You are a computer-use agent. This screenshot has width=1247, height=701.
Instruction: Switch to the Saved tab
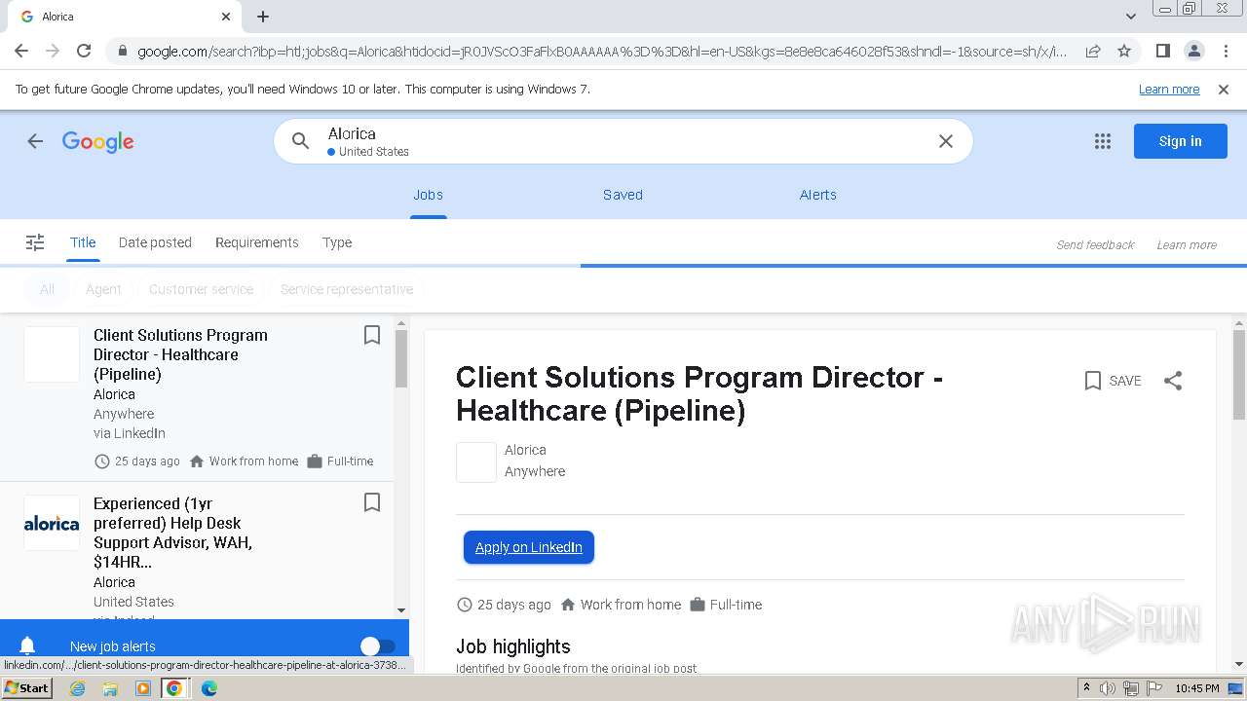point(623,195)
